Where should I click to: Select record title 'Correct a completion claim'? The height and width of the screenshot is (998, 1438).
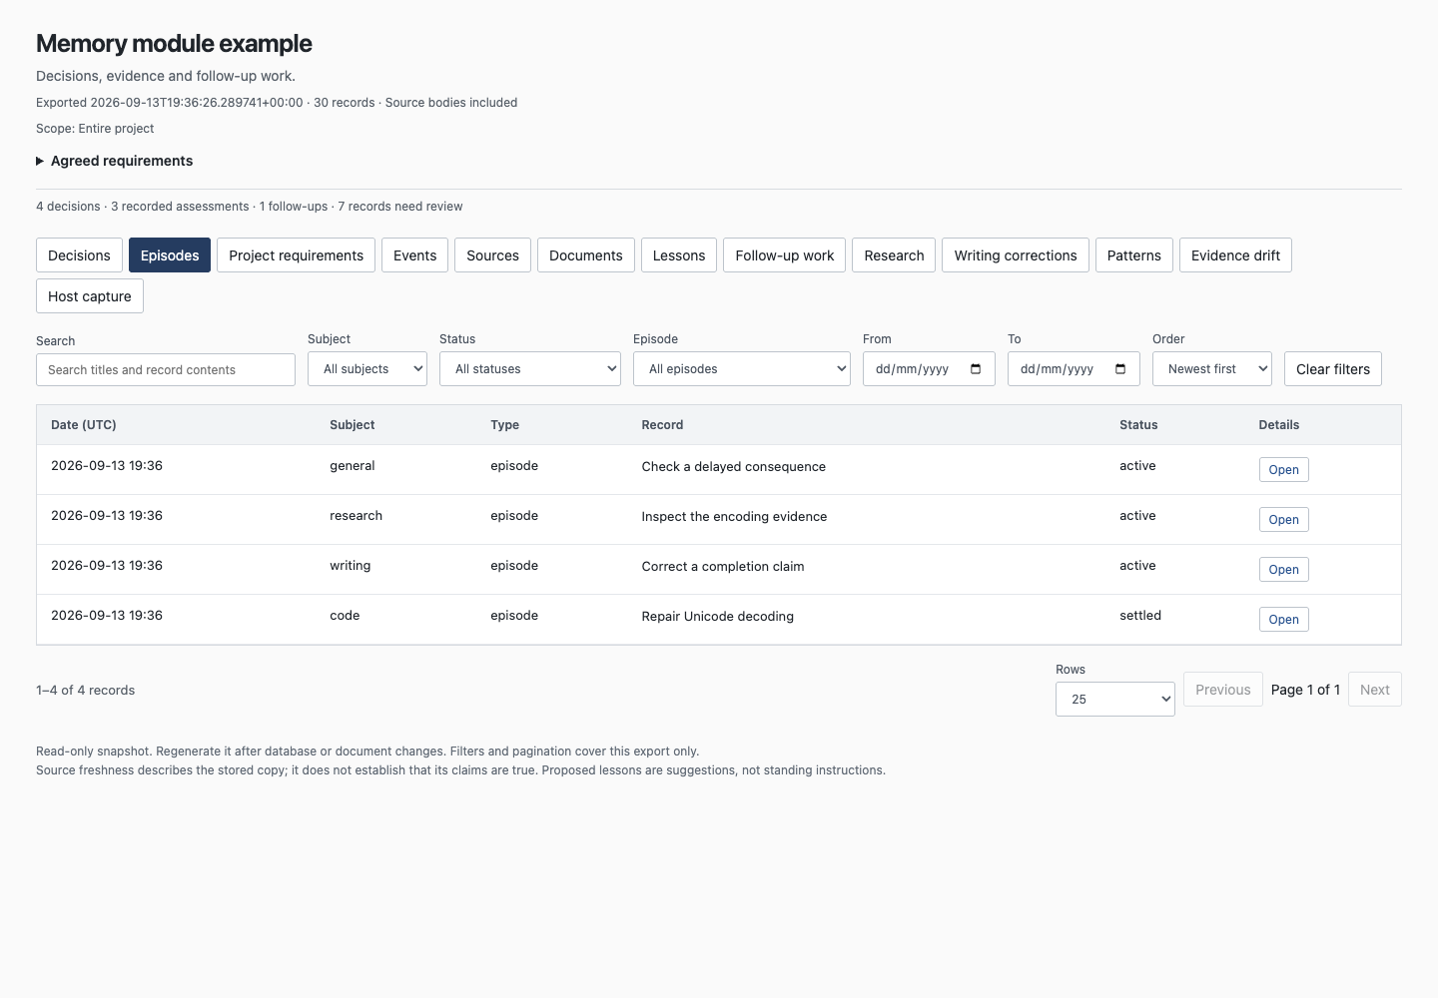[x=723, y=567]
